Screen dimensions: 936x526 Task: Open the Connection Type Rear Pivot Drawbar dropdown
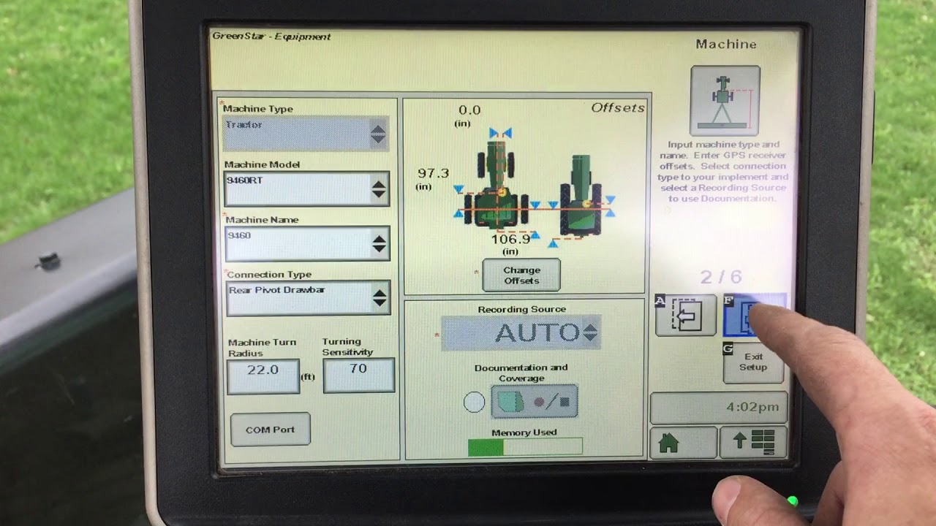[x=308, y=298]
